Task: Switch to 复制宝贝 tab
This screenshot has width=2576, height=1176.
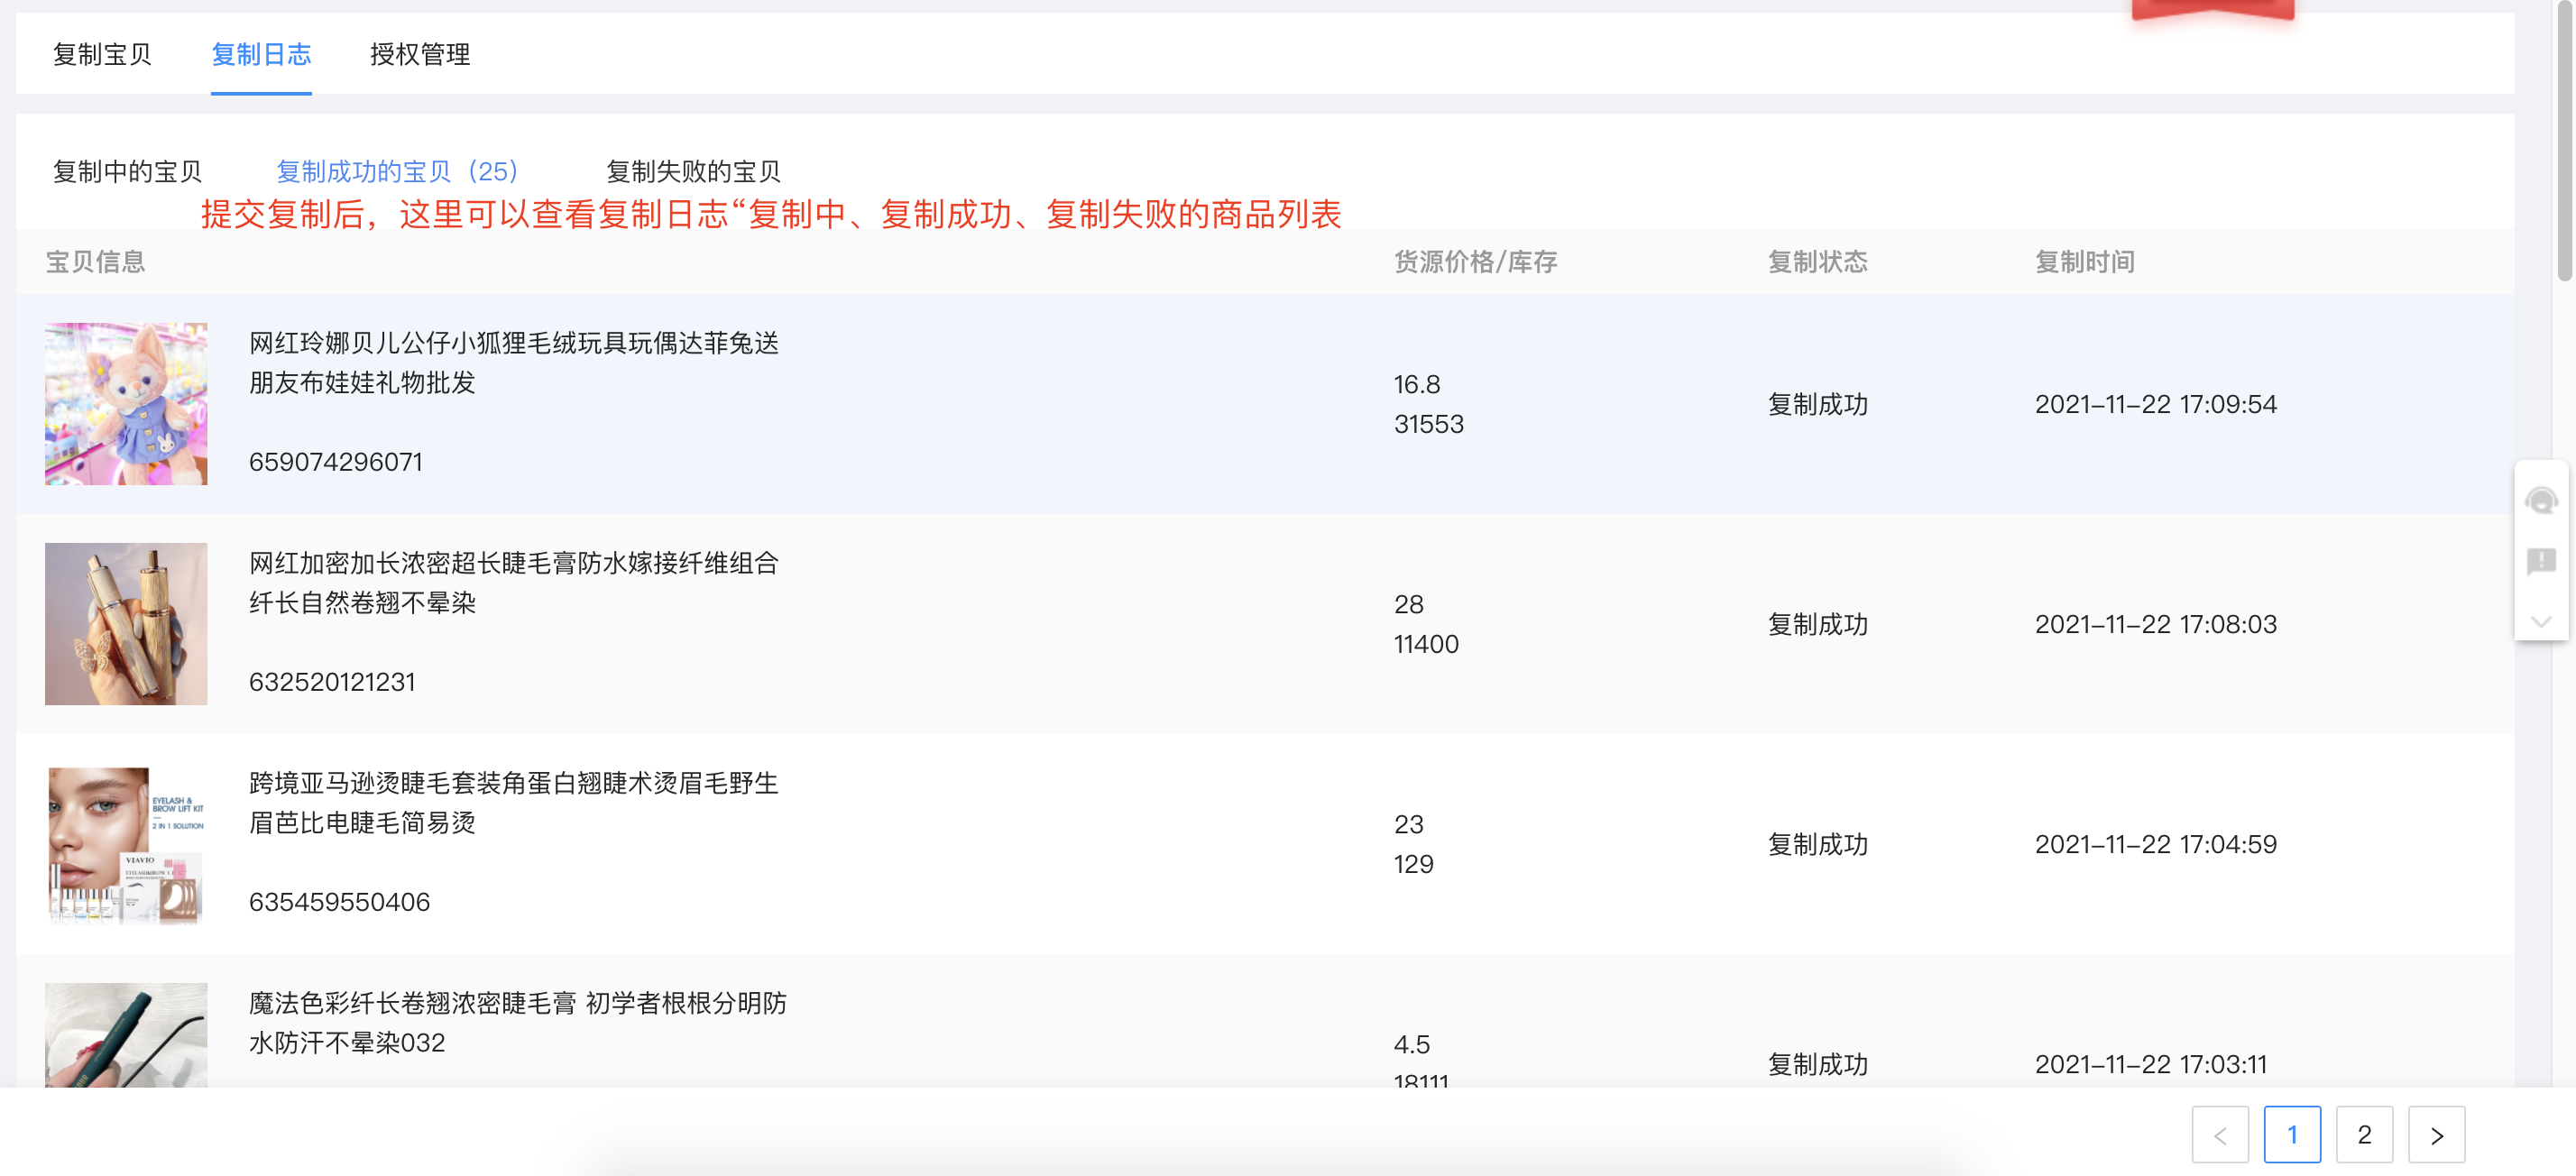Action: coord(102,54)
